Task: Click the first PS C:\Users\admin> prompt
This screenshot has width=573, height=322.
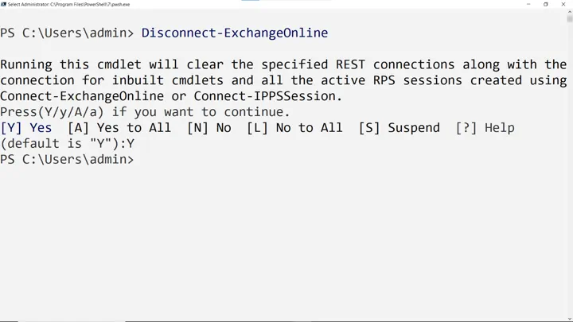Action: (x=67, y=33)
